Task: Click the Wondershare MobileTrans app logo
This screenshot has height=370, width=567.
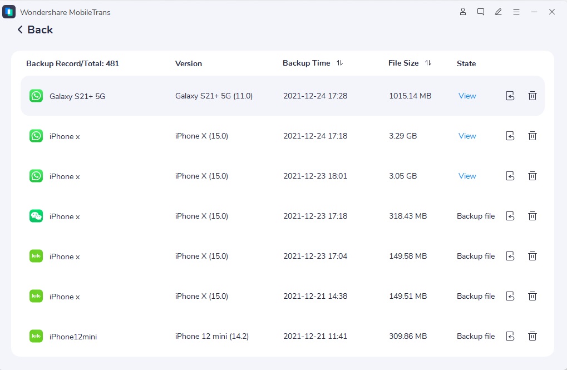Action: tap(9, 12)
